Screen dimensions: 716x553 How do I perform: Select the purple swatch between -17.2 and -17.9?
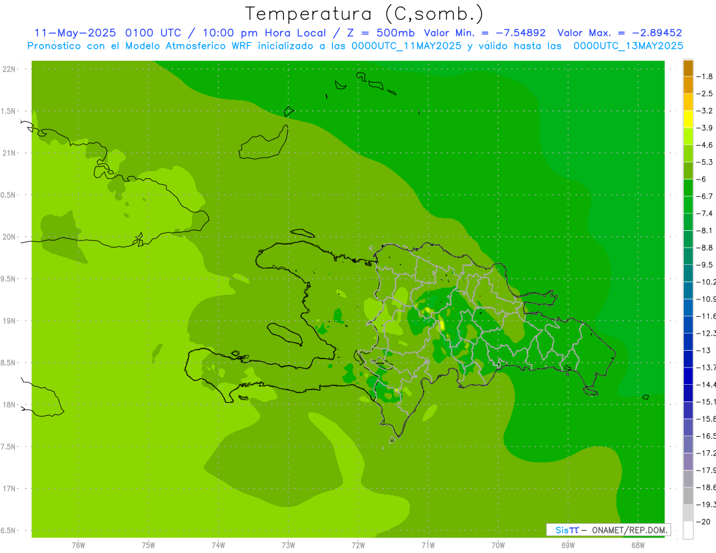tap(688, 461)
